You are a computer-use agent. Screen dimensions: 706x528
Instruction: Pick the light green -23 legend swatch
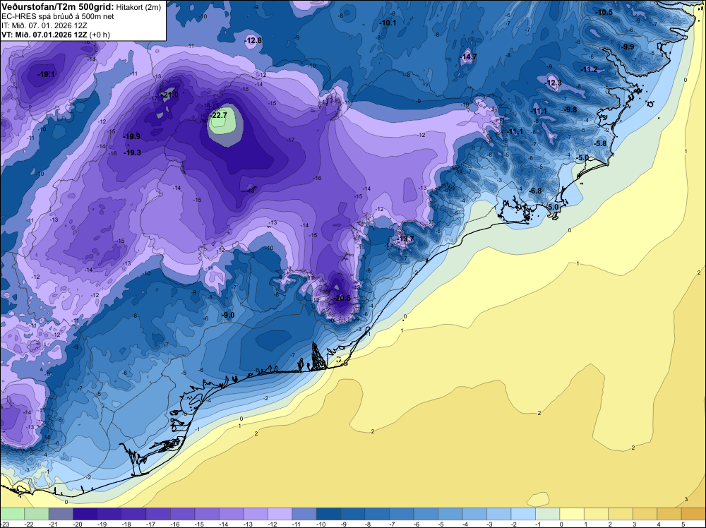click(x=12, y=514)
